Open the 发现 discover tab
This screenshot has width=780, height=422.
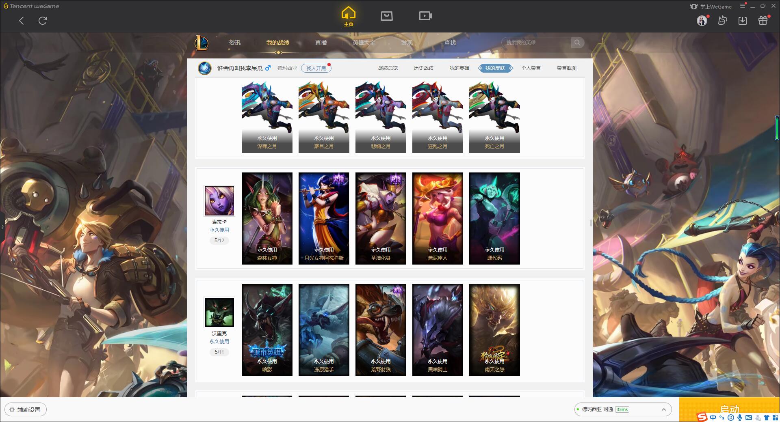(407, 43)
